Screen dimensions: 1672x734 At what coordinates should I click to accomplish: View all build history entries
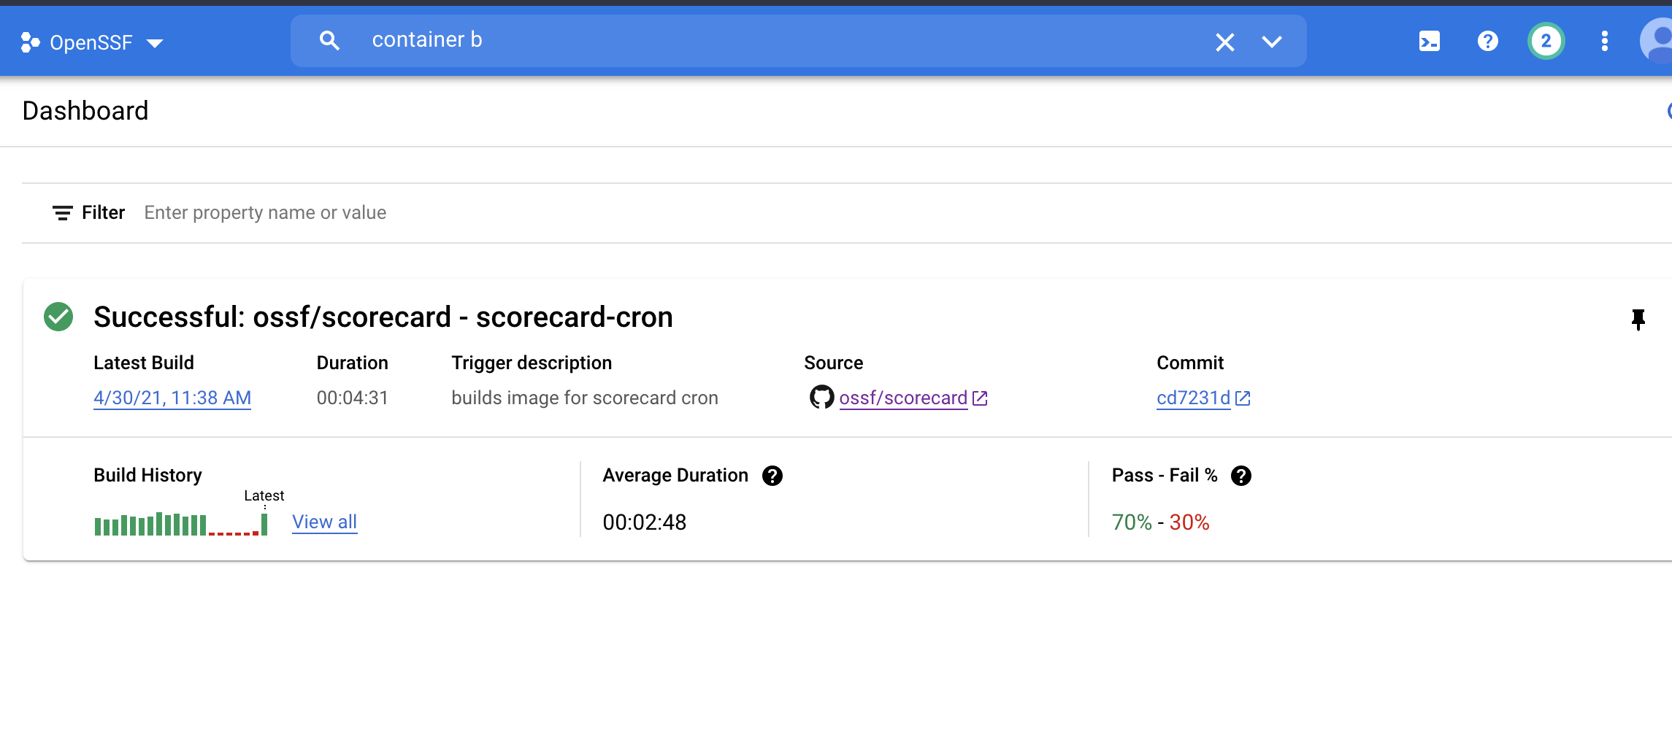tap(324, 522)
